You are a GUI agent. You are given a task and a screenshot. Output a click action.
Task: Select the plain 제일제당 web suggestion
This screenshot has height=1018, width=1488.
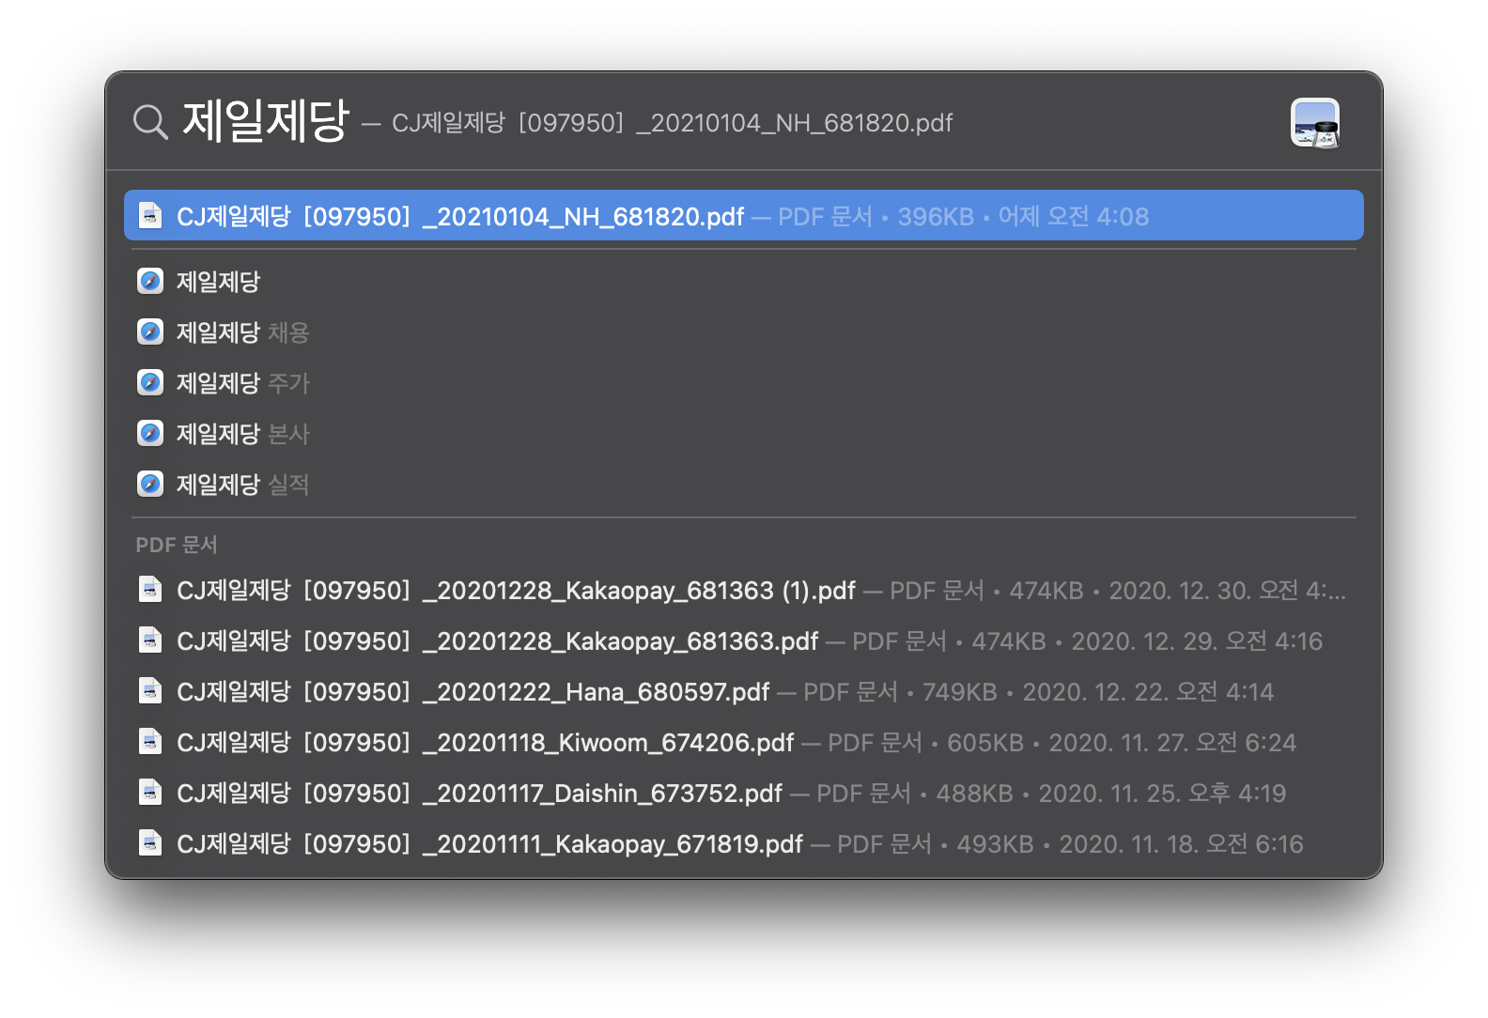[744, 281]
